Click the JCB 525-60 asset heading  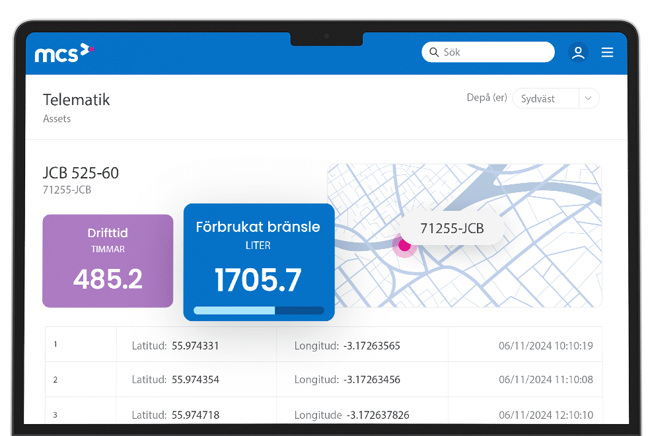click(81, 172)
